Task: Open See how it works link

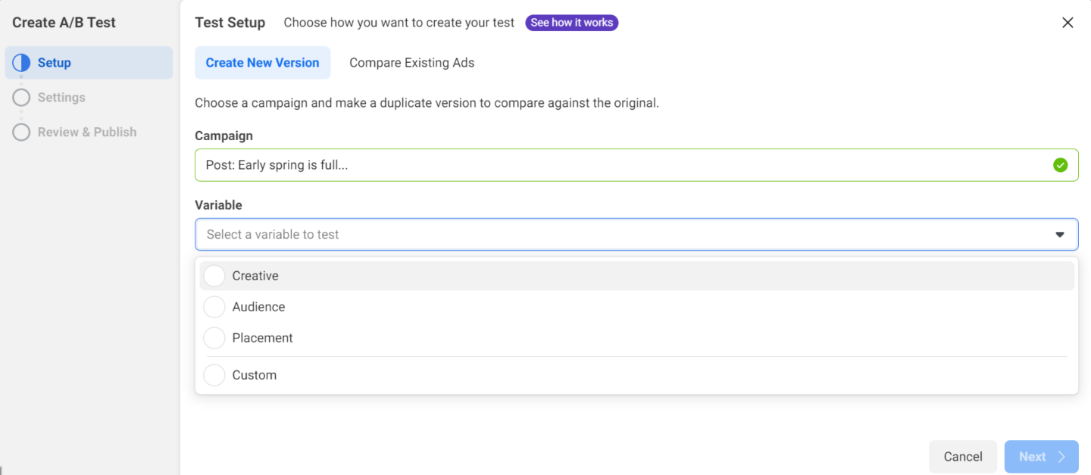Action: click(x=572, y=23)
